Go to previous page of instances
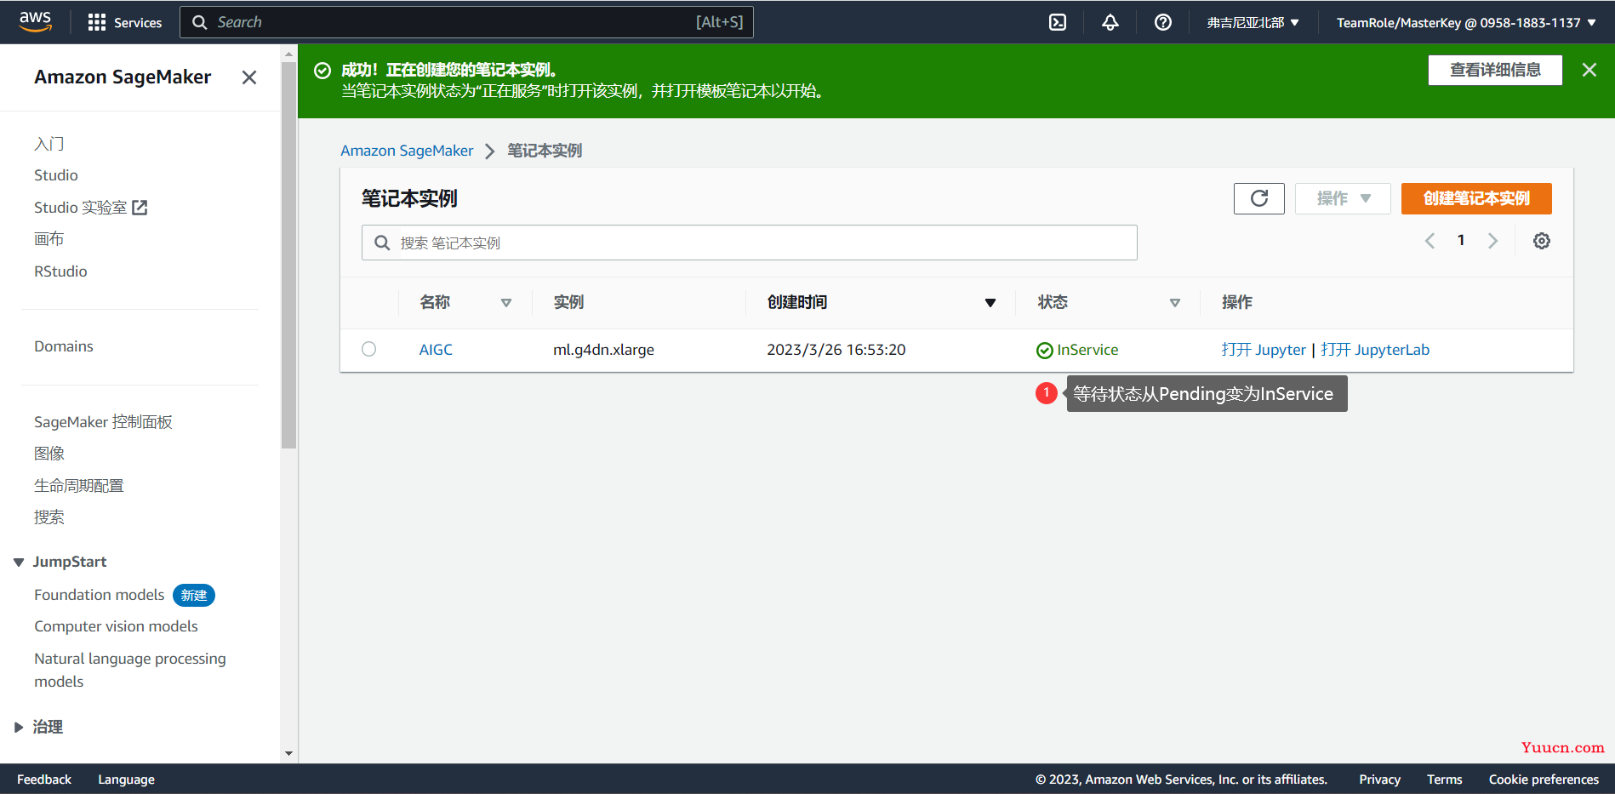Viewport: 1615px width, 794px height. click(1430, 241)
